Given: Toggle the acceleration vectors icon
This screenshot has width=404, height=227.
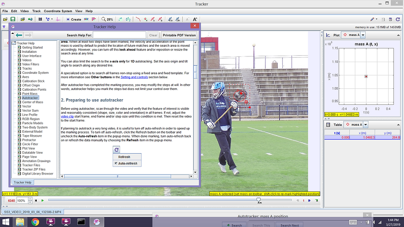Looking at the screenshot, I should click(160, 19).
